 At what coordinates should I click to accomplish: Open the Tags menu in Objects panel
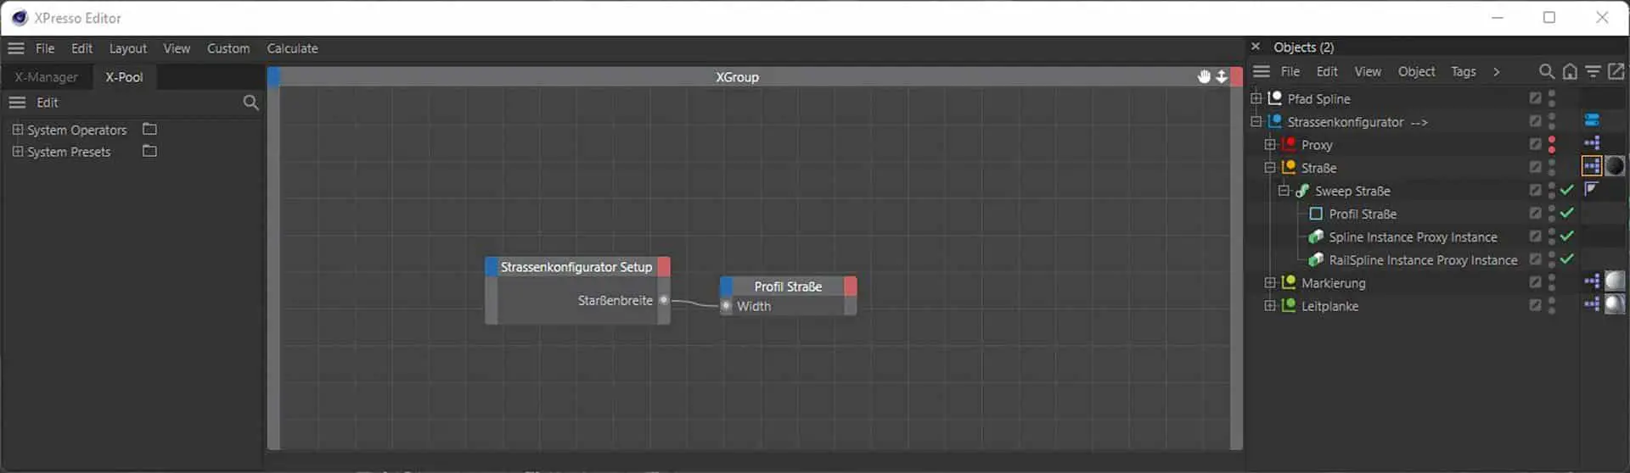[x=1463, y=72]
